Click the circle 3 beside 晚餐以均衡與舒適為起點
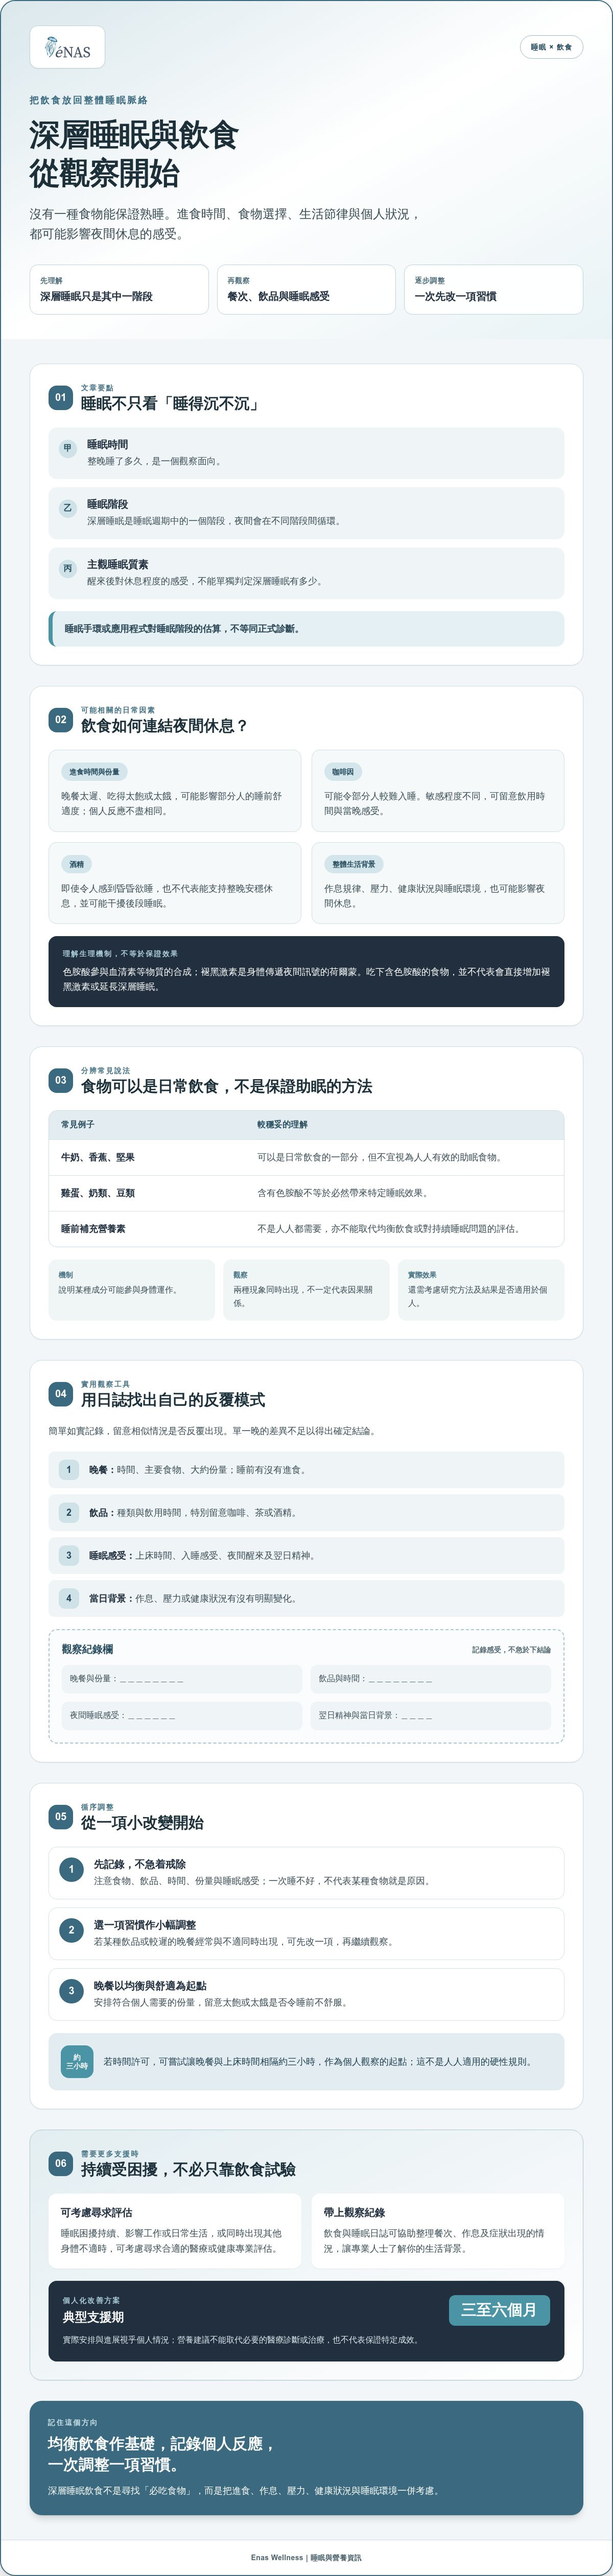Screen dimensions: 613x2576 tap(71, 1991)
